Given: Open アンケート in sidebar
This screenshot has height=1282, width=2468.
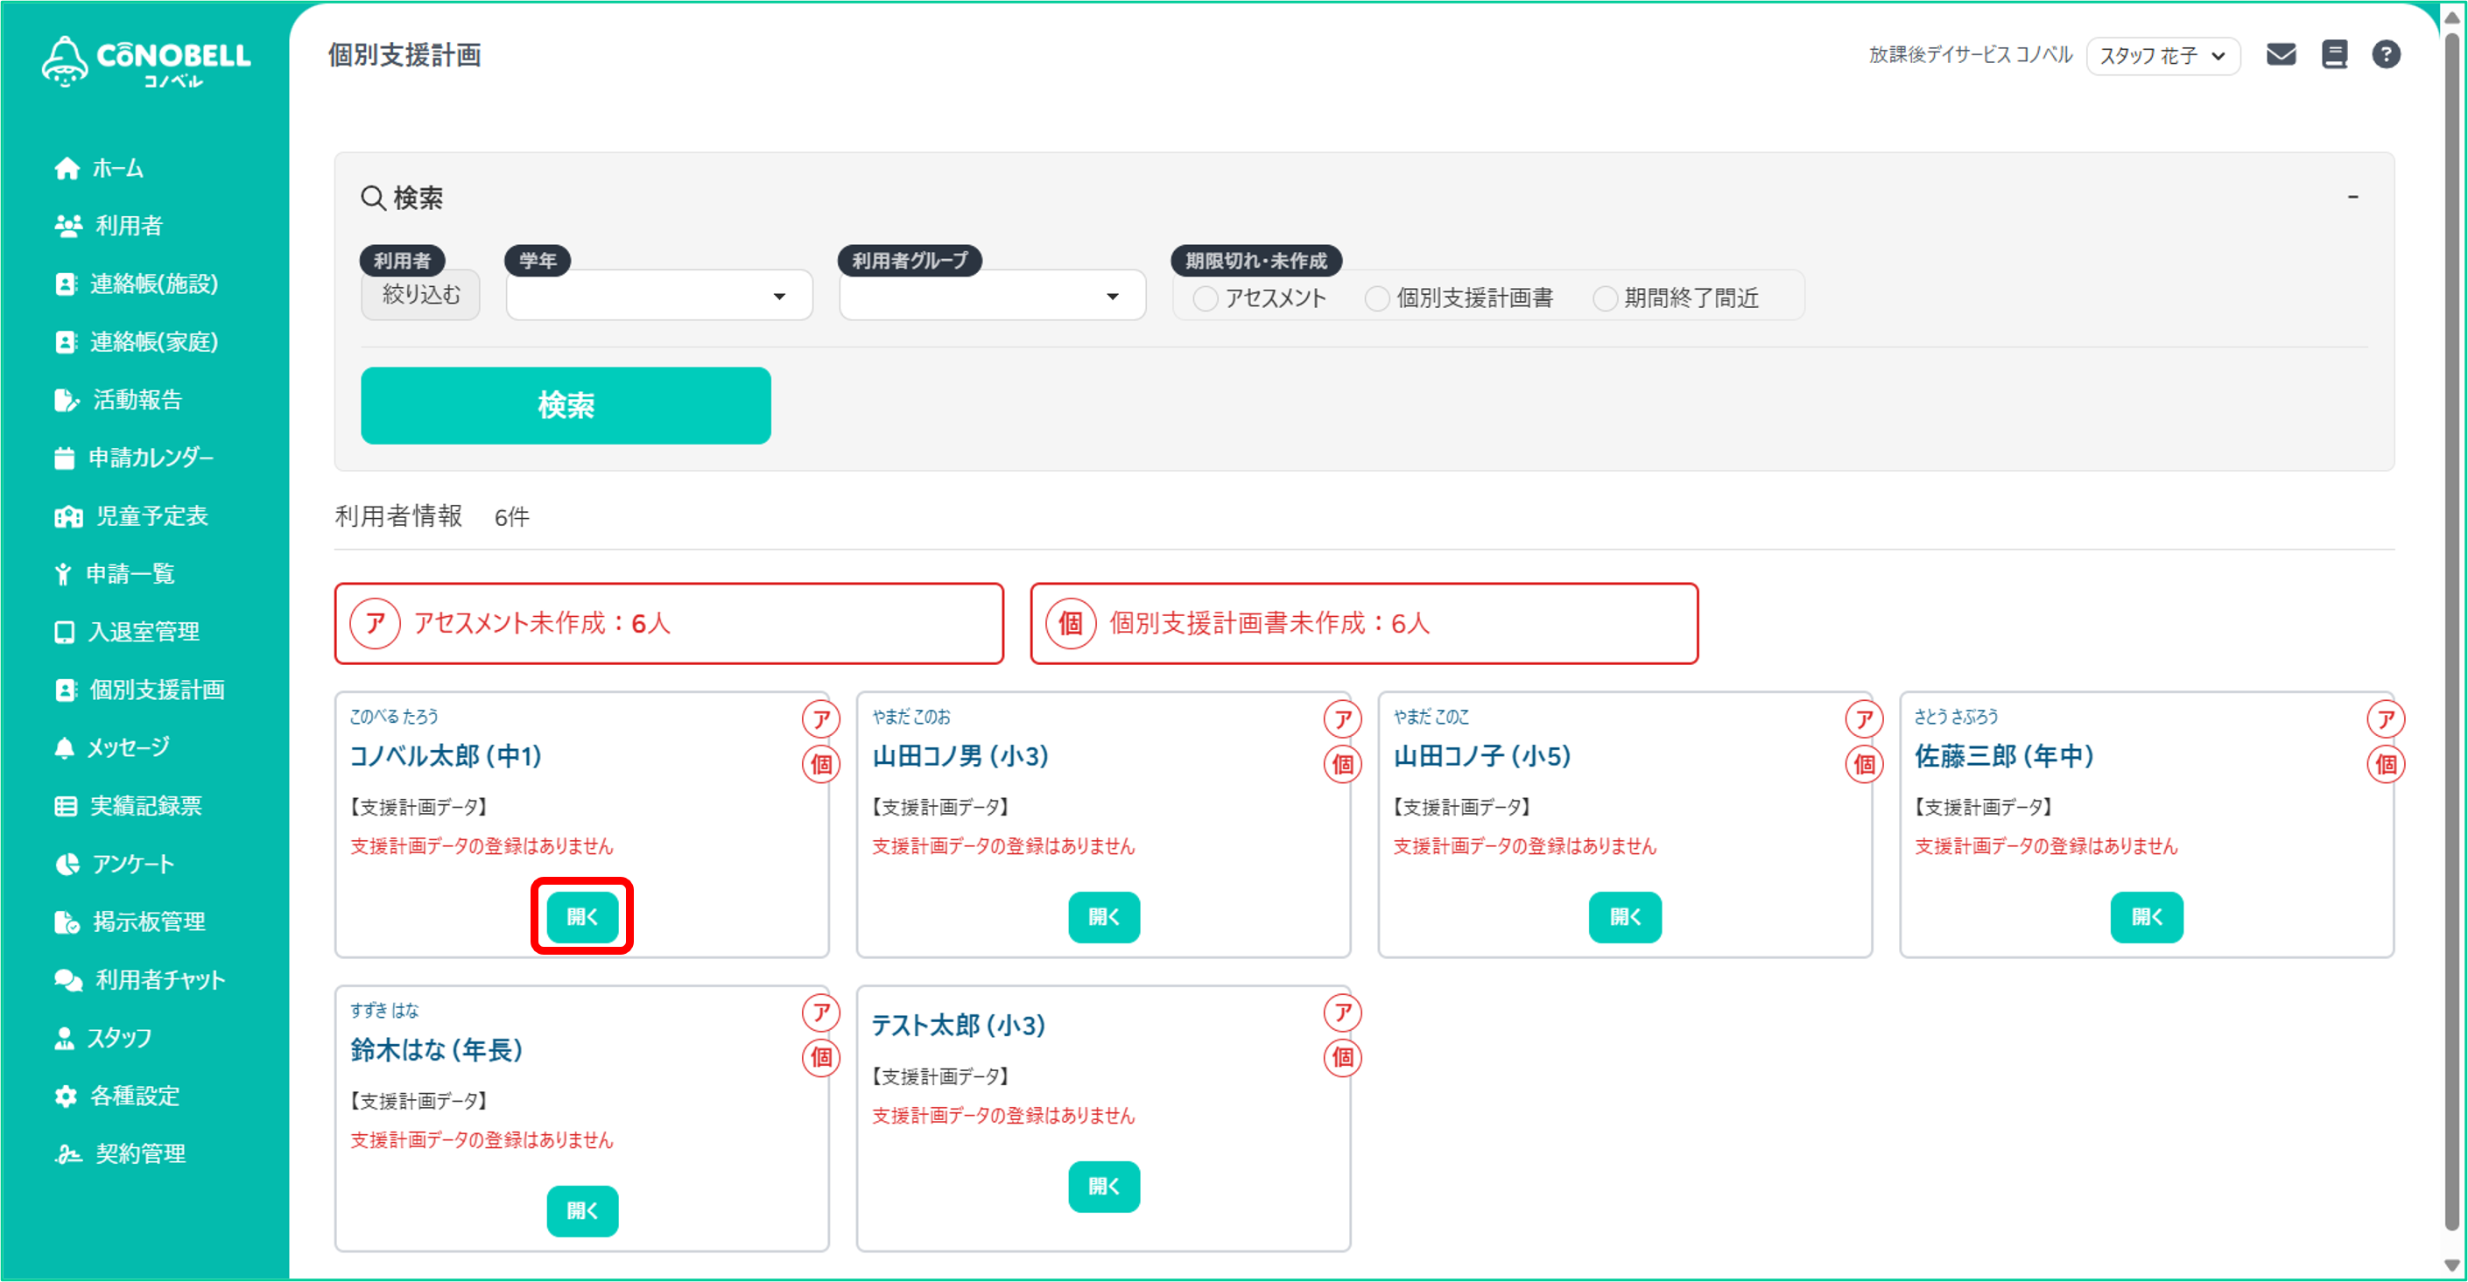Looking at the screenshot, I should point(115,864).
